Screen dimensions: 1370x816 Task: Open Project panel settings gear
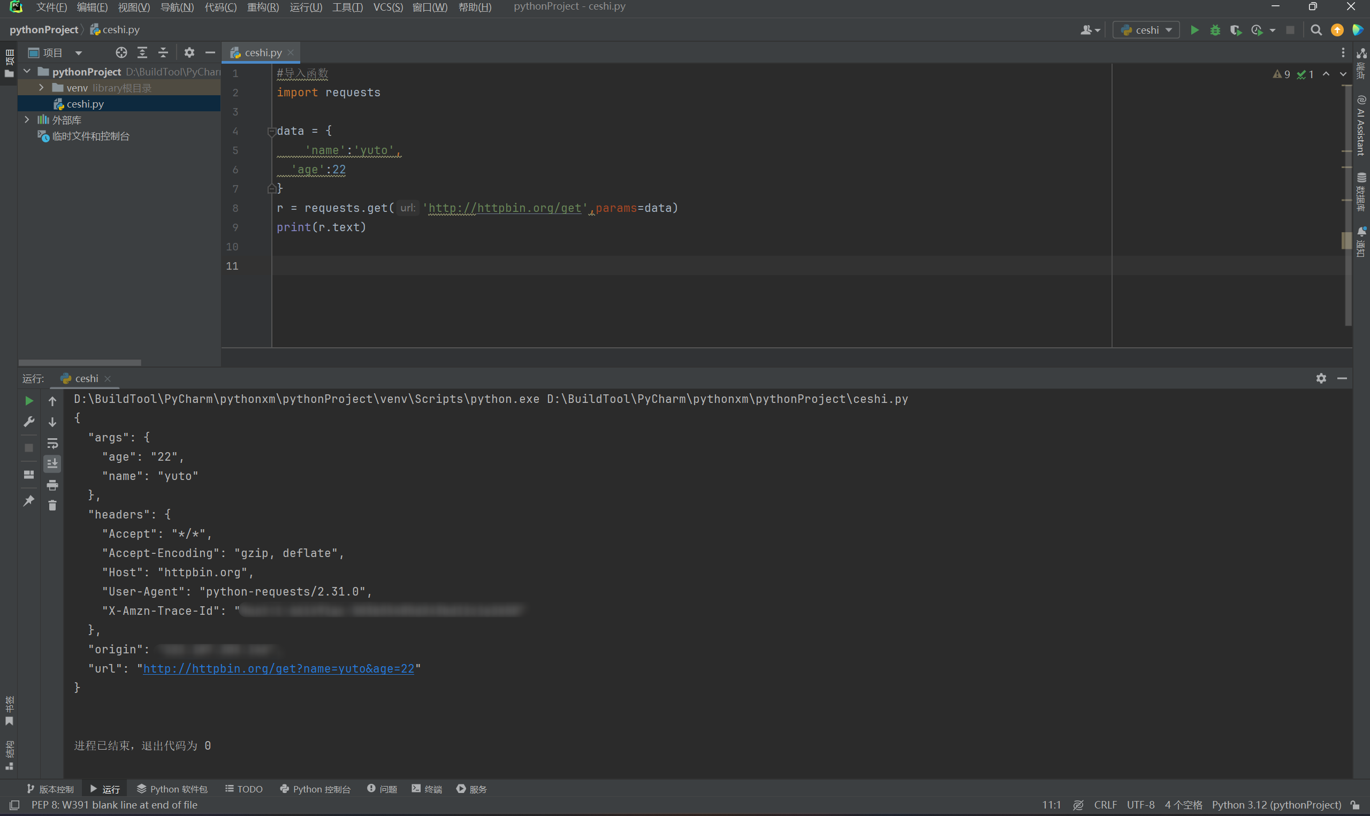pyautogui.click(x=189, y=52)
